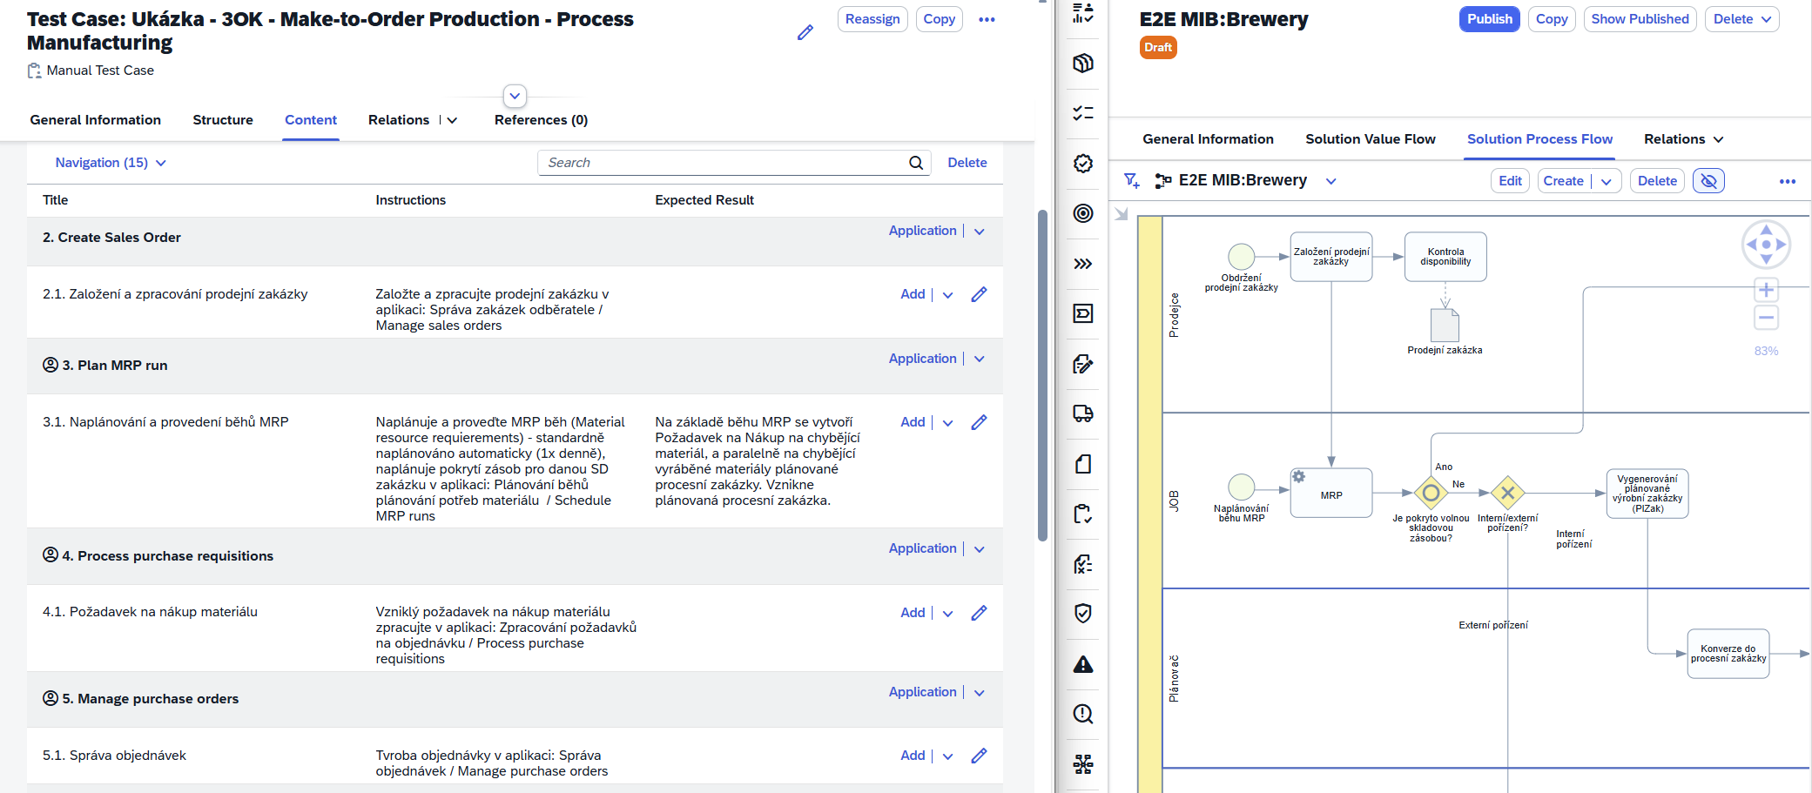Zoom in the process diagram with plus button
The height and width of the screenshot is (793, 1812).
(x=1766, y=290)
